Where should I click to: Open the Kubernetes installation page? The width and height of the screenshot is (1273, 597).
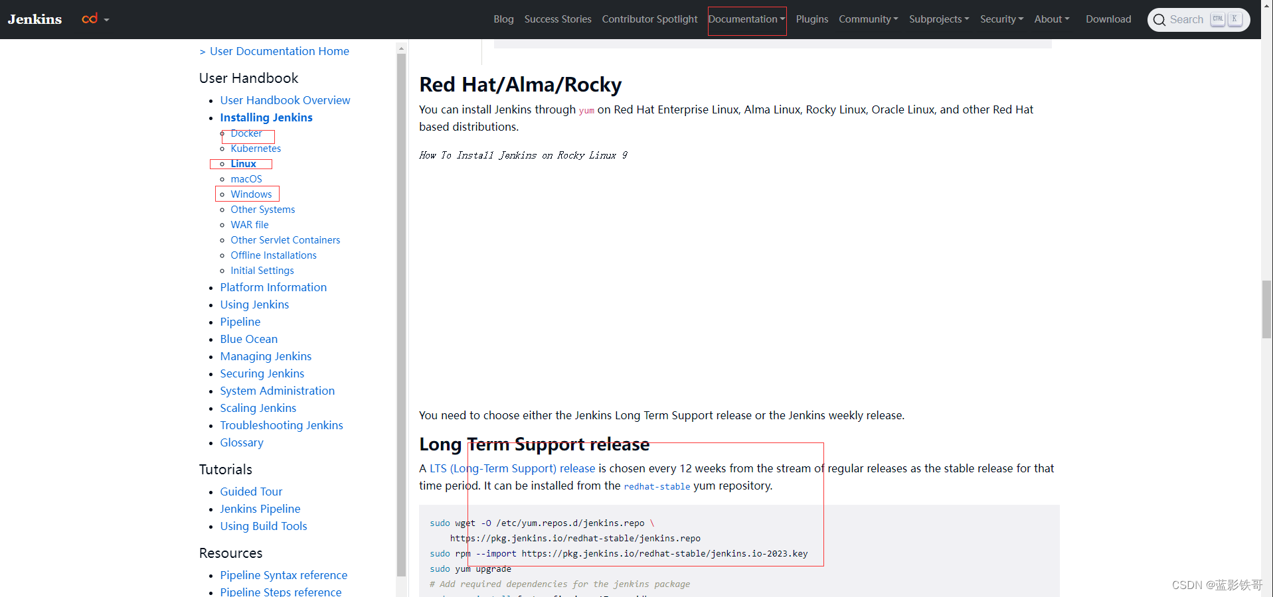tap(256, 149)
